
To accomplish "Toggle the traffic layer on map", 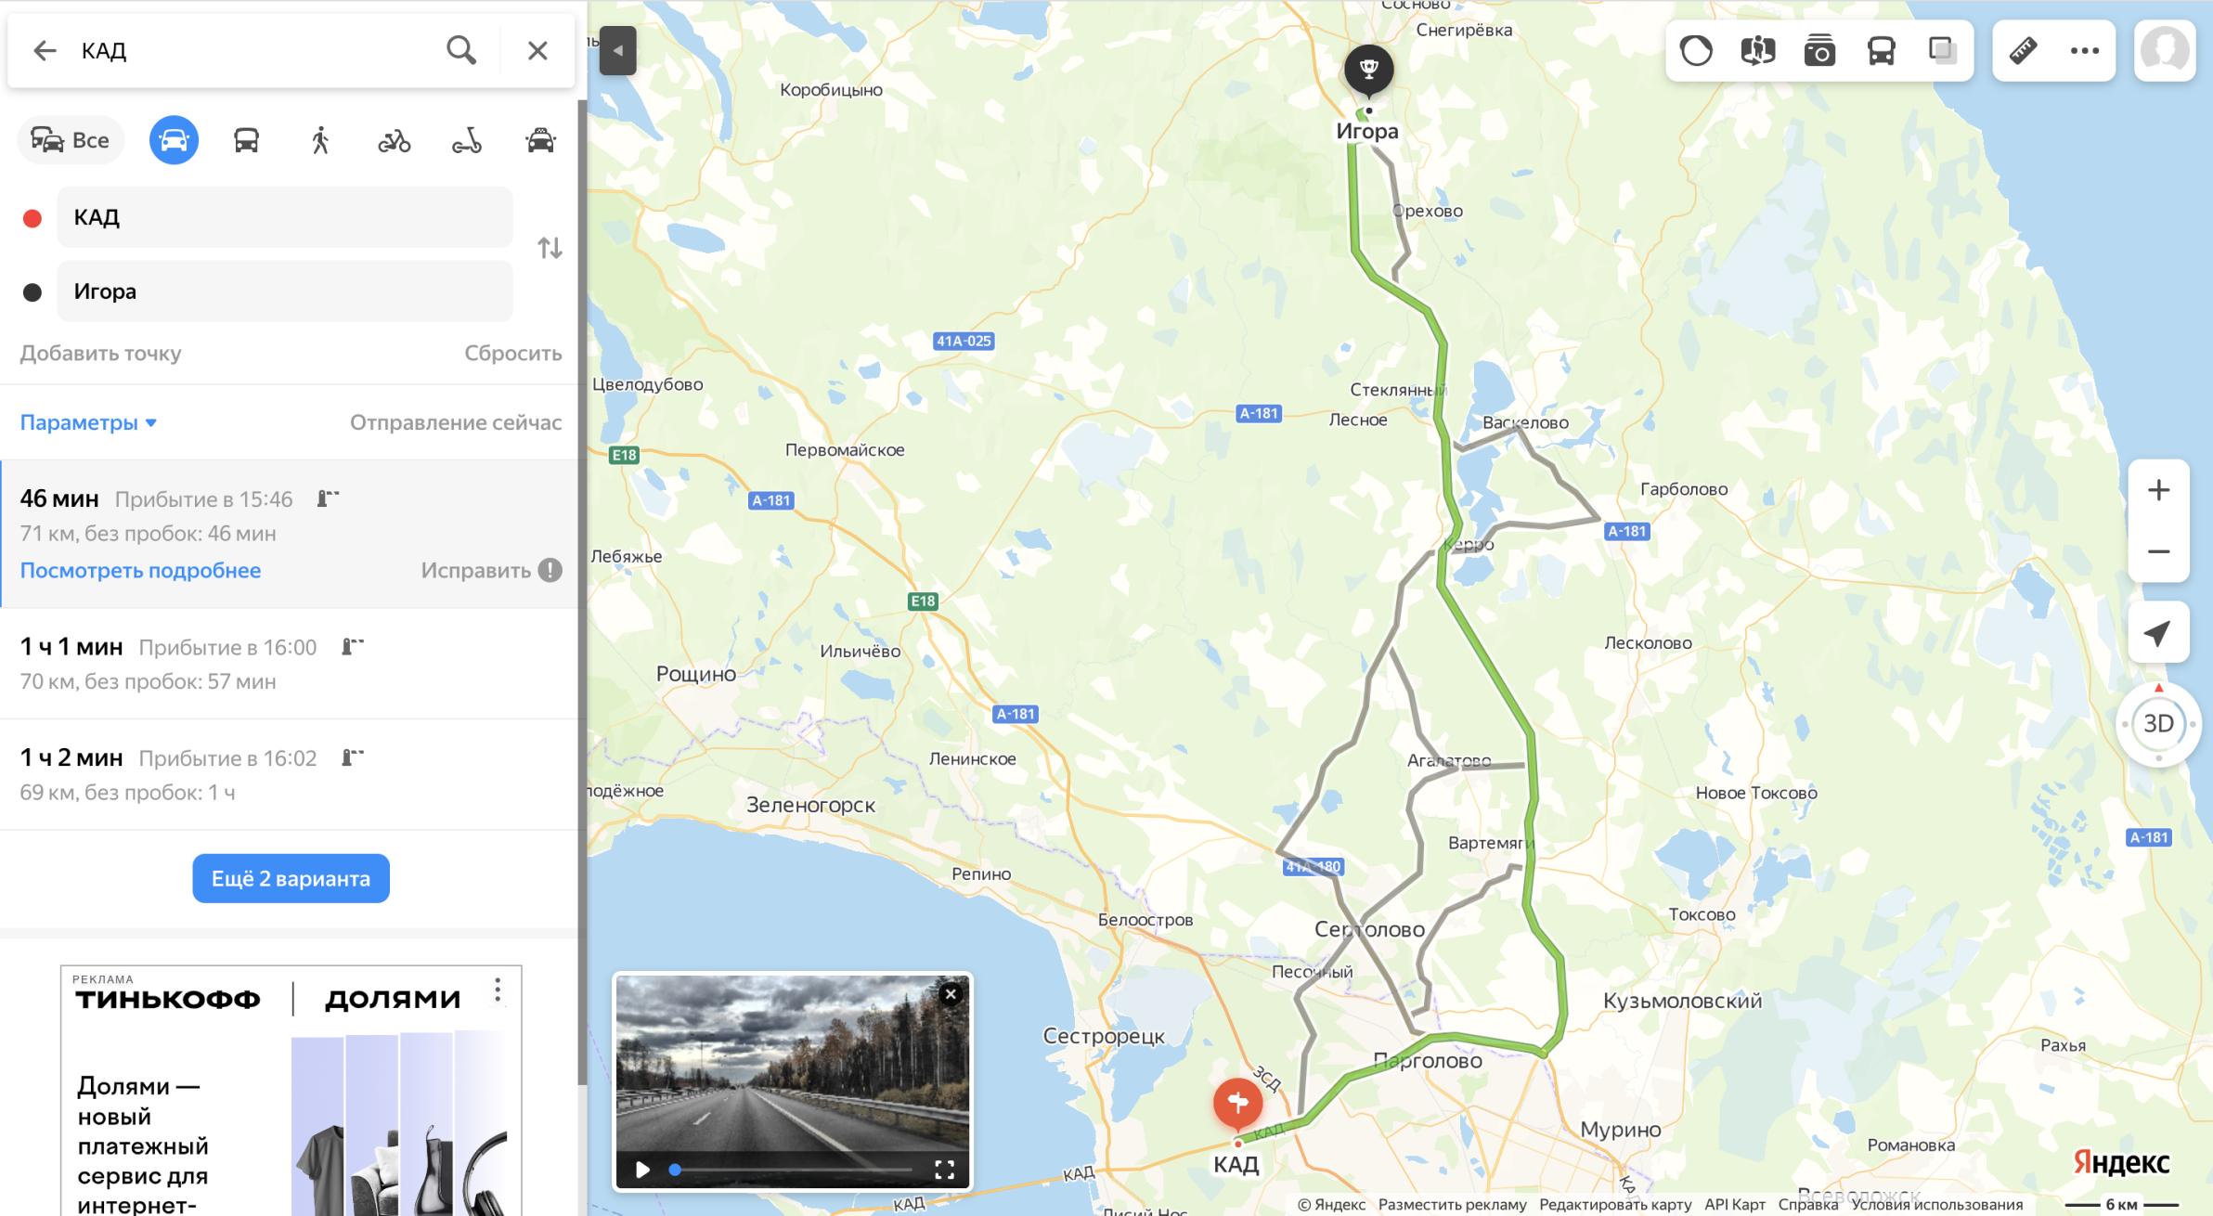I will click(1696, 50).
